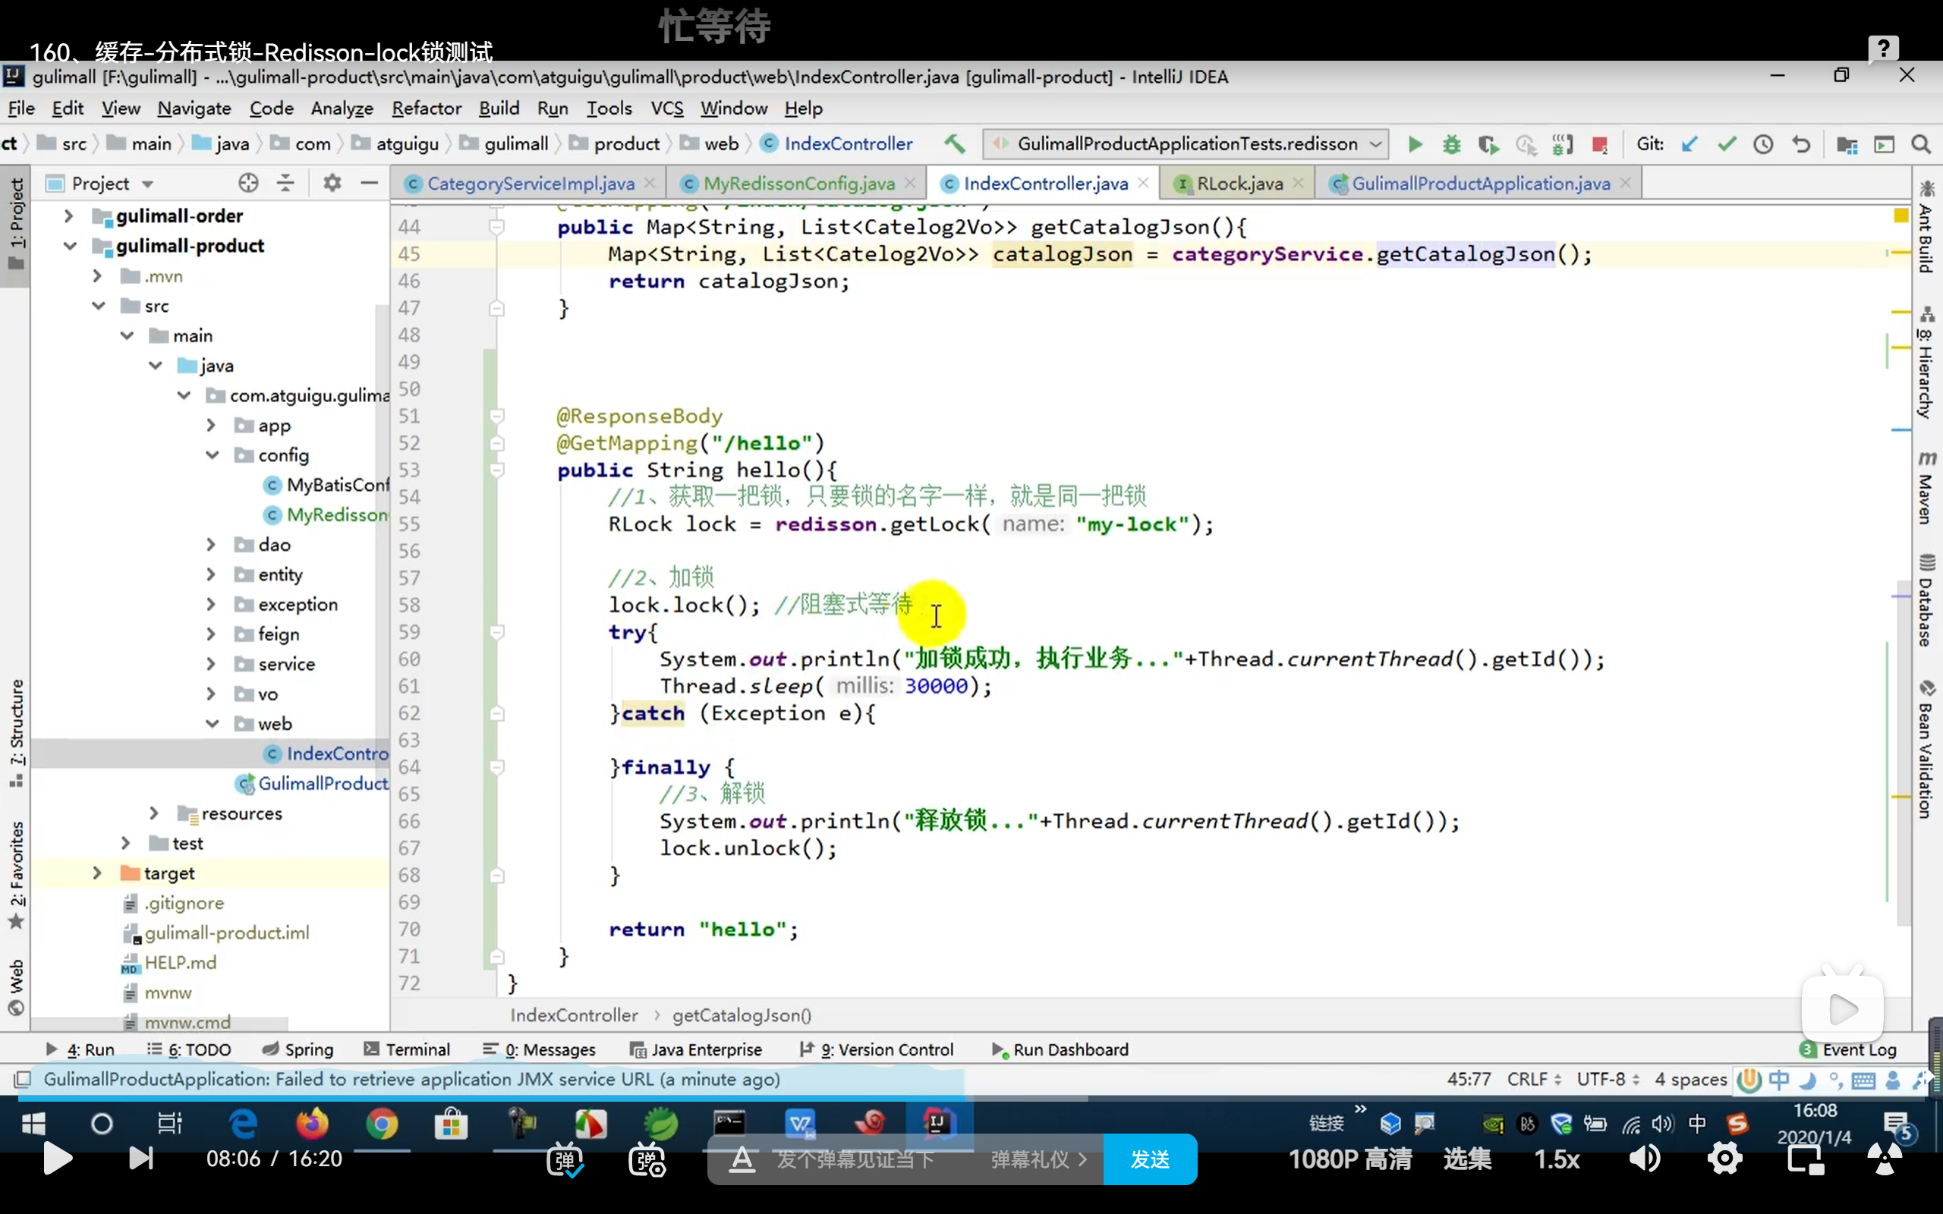Click Git update project arrow icon
1943x1214 pixels.
pos(1689,144)
